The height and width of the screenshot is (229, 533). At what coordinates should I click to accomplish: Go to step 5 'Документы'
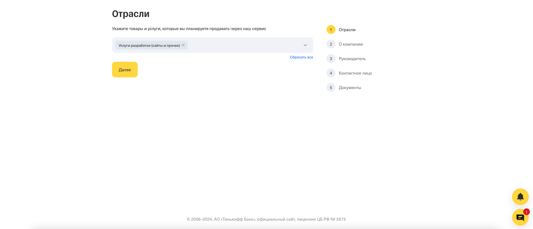point(344,87)
